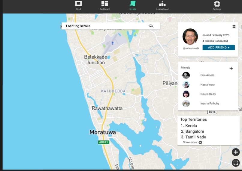Click the Top Territories heading
Screen dimensions: 242x171
(x=193, y=119)
